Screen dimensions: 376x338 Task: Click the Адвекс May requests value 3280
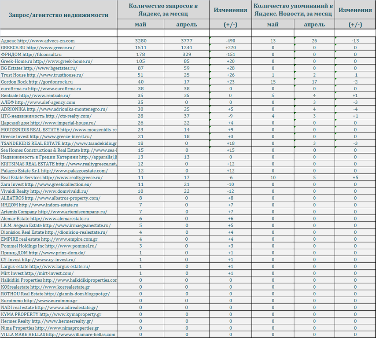140,40
